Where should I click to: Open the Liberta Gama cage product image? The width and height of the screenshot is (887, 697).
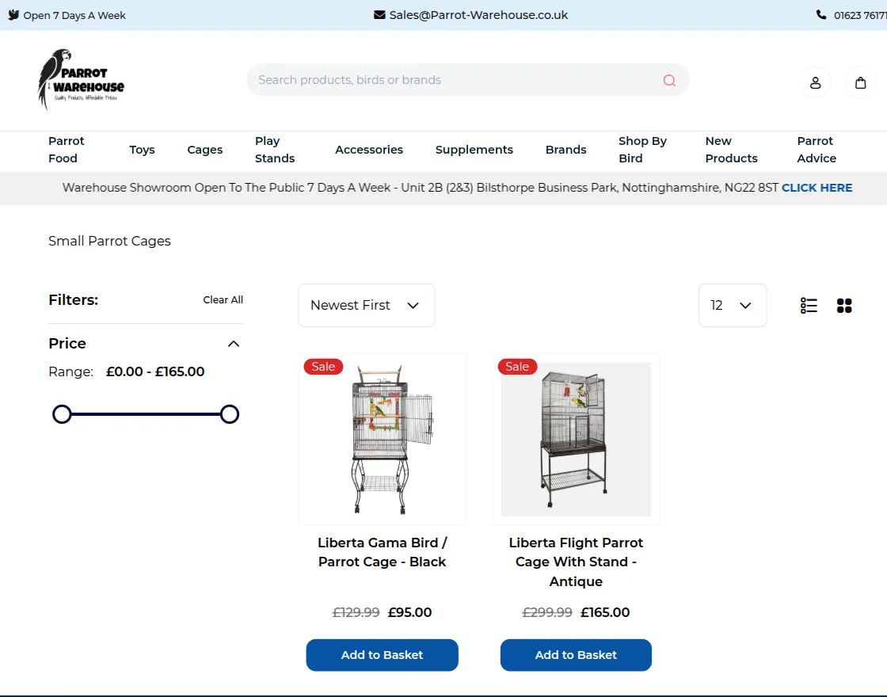[x=383, y=439]
